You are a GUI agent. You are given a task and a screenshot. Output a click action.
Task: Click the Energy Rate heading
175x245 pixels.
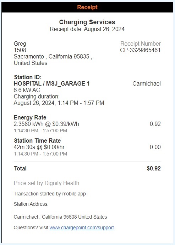[30, 117]
